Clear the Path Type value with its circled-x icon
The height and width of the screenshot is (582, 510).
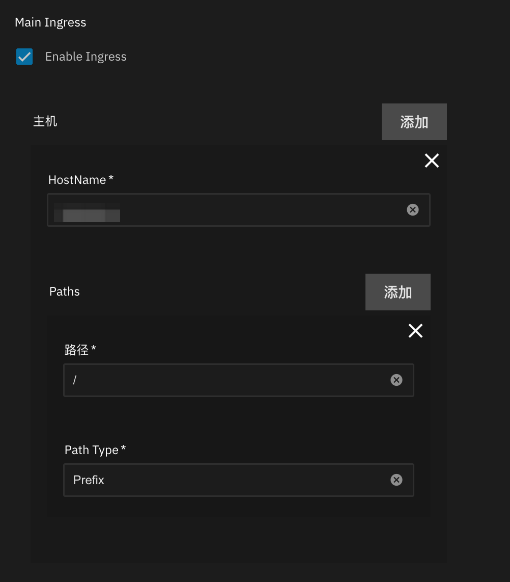396,480
